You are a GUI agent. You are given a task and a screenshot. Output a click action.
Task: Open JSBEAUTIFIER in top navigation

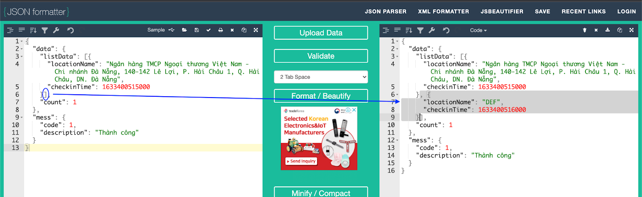click(502, 12)
